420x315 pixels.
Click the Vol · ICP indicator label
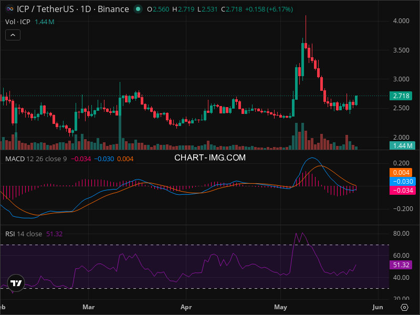pos(18,22)
